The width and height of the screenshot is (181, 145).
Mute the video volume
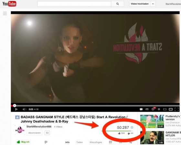click(24, 109)
